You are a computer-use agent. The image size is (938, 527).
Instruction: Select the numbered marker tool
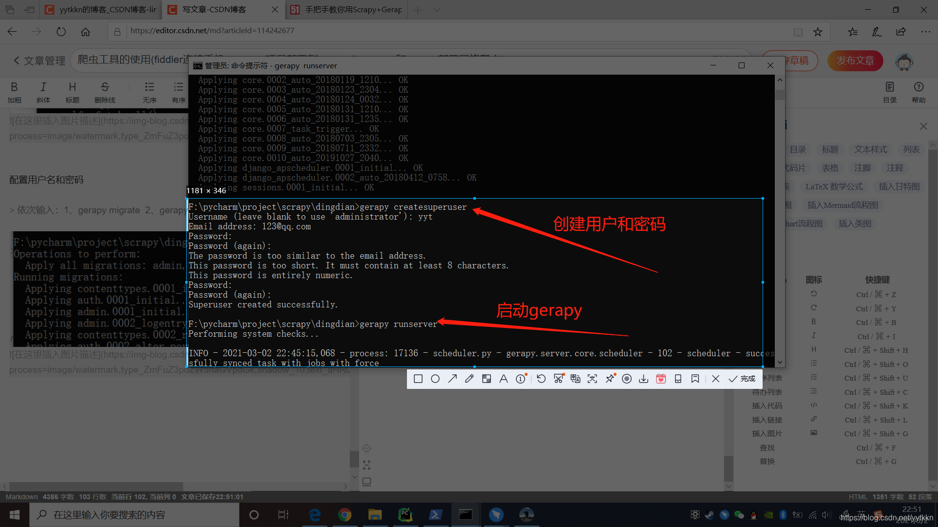coord(521,379)
